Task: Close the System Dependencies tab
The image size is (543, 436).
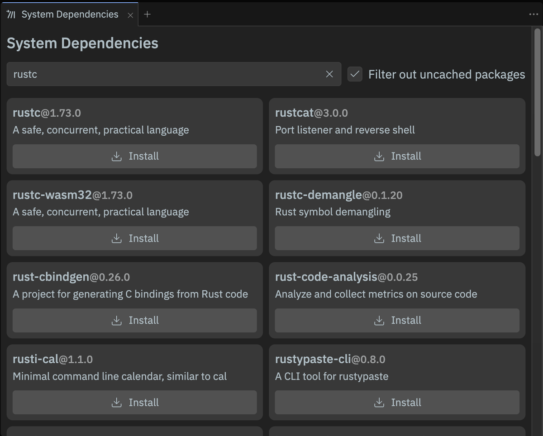Action: [130, 14]
